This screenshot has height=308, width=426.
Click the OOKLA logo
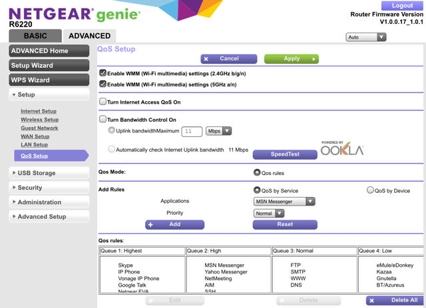pyautogui.click(x=342, y=148)
